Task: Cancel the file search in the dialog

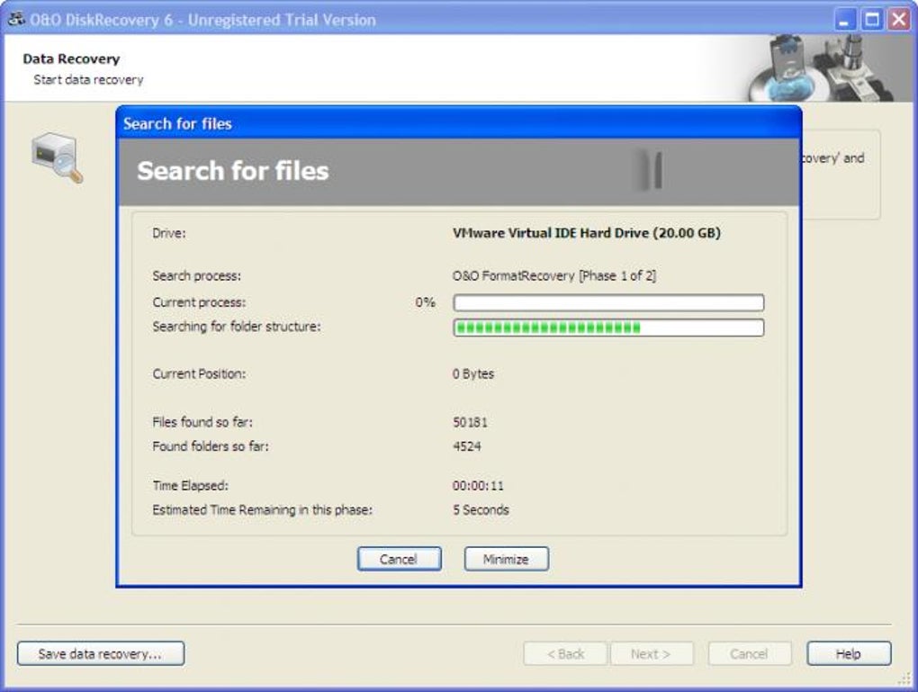Action: pyautogui.click(x=400, y=559)
